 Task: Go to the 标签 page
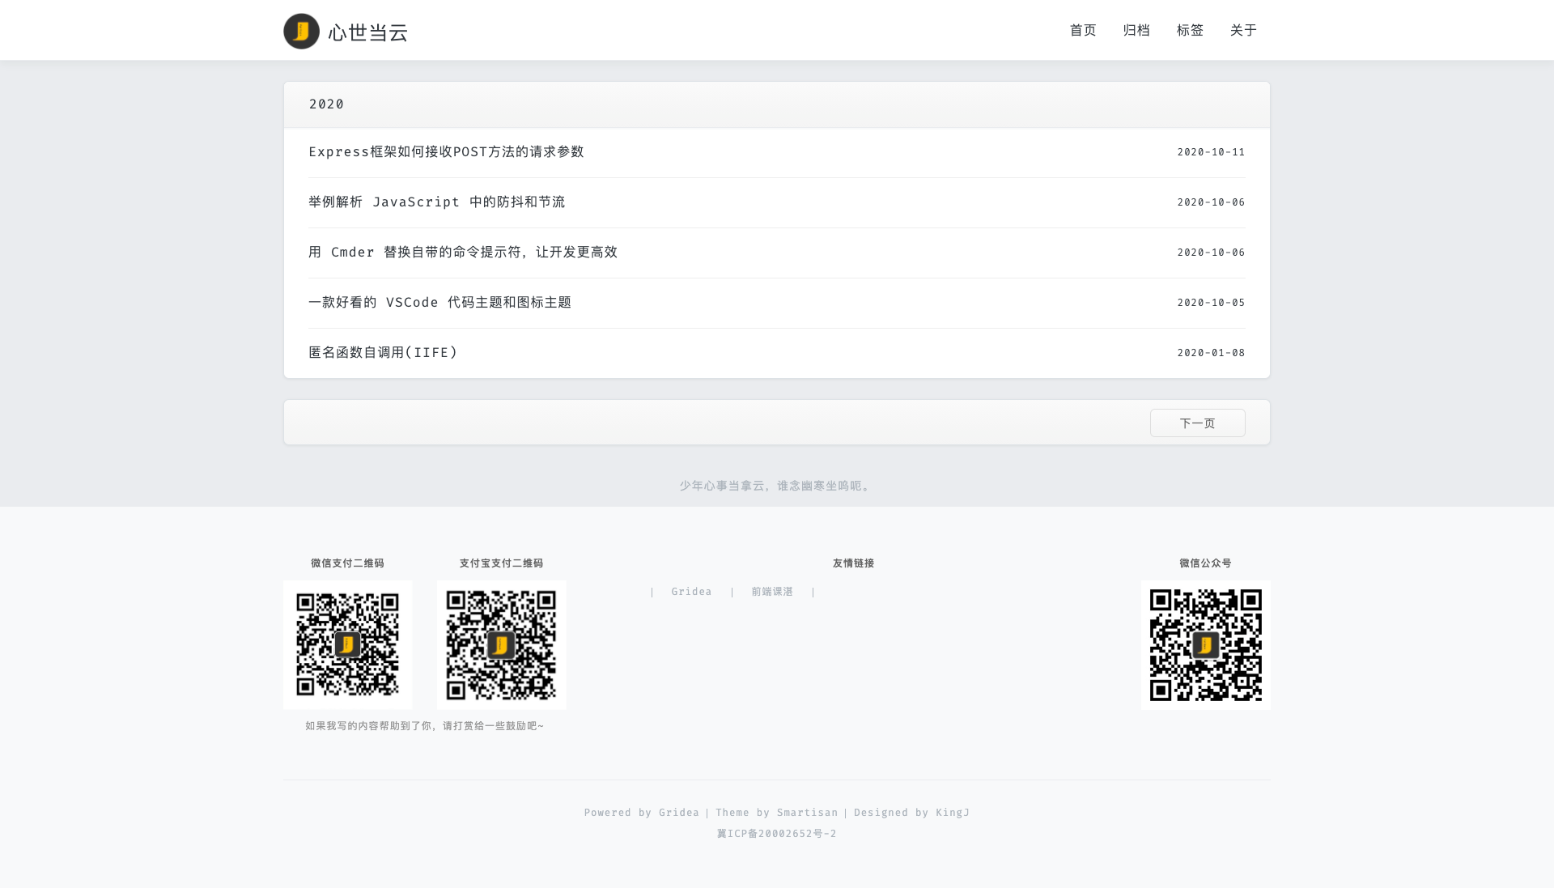point(1189,30)
